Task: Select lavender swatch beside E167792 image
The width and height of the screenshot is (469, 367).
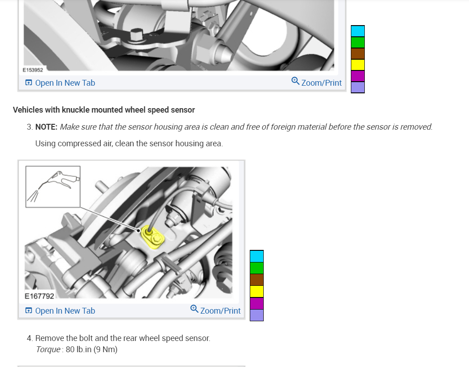Action: [257, 315]
